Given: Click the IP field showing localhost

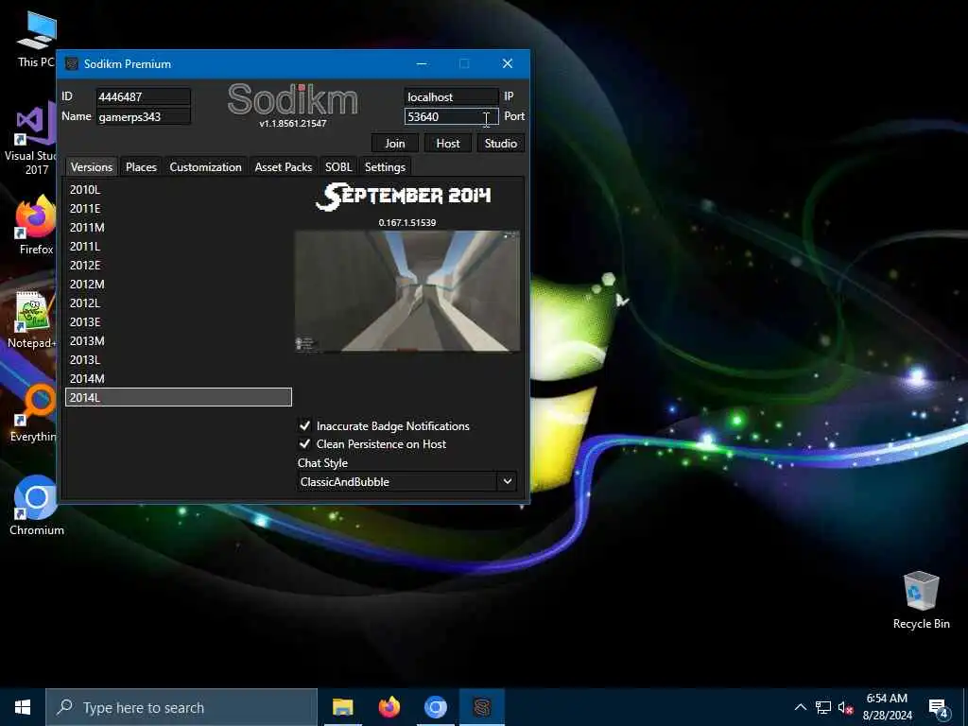Looking at the screenshot, I should coord(451,97).
